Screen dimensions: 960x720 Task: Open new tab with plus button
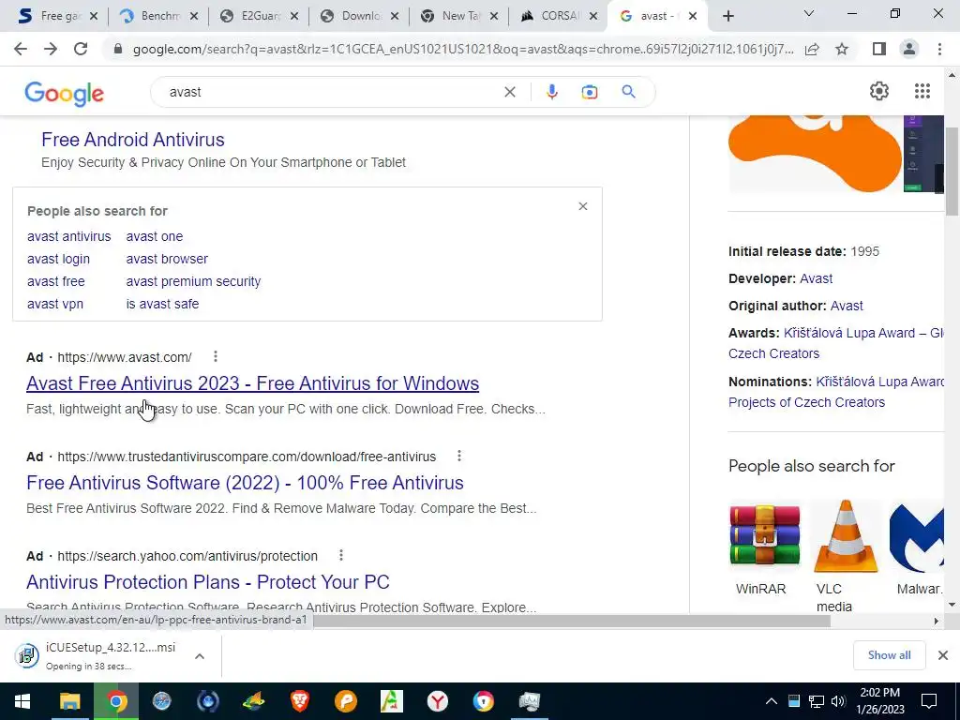pyautogui.click(x=727, y=17)
